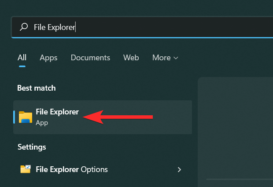273x187 pixels.
Task: Click the chevron arrow beside More
Action: tap(176, 58)
